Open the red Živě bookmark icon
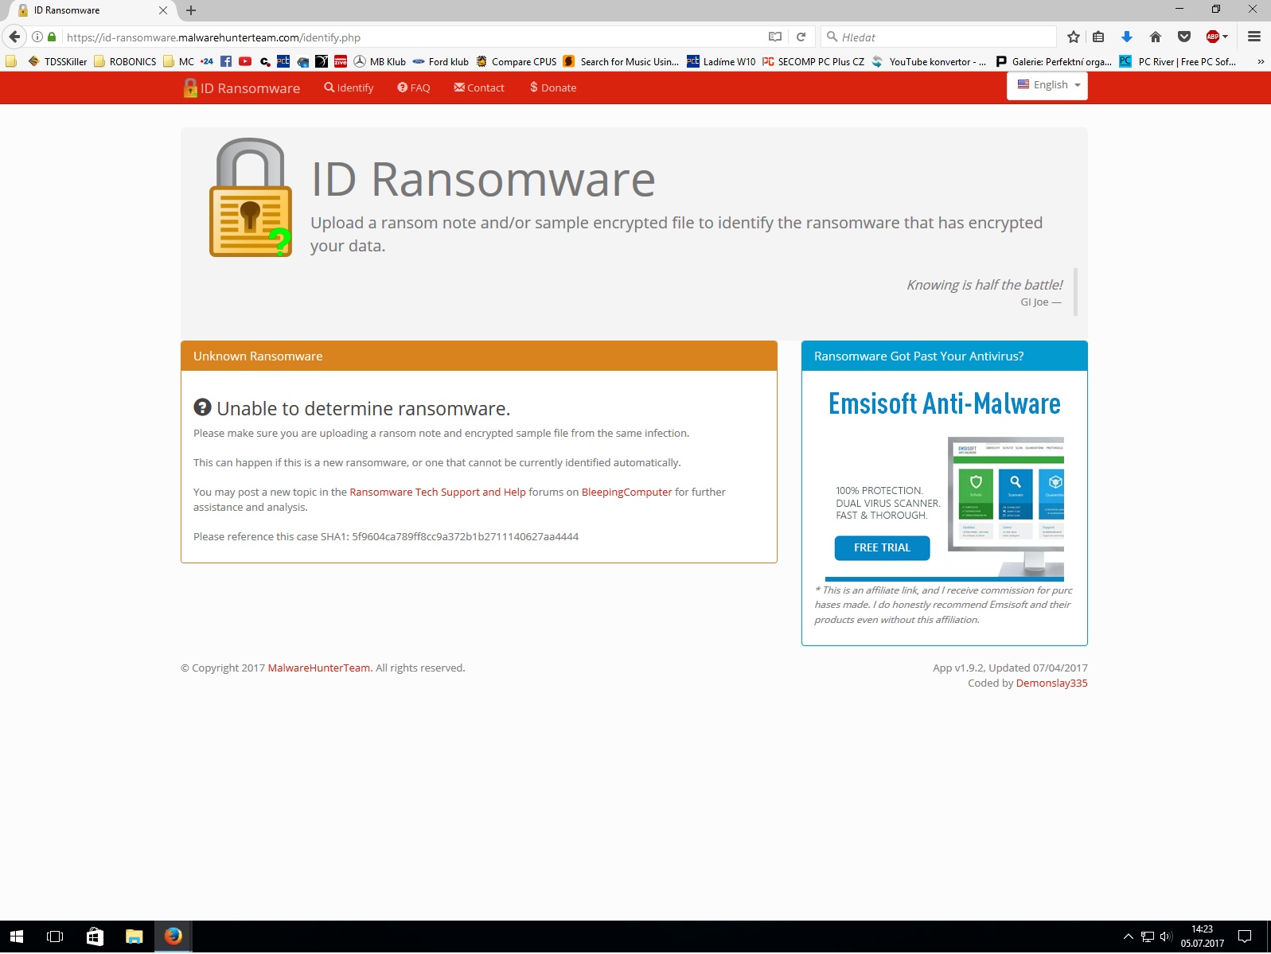The height and width of the screenshot is (954, 1271). pos(341,61)
